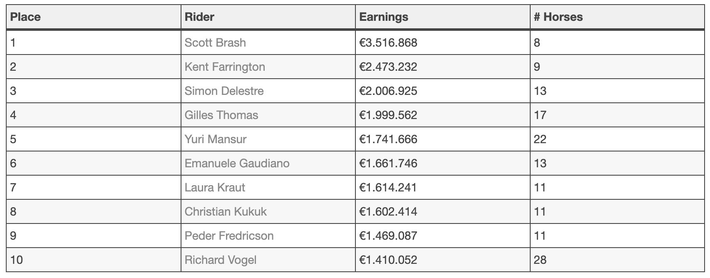This screenshot has height=278, width=710.
Task: Select the €1.999.562 earnings cell
Action: pyautogui.click(x=388, y=115)
